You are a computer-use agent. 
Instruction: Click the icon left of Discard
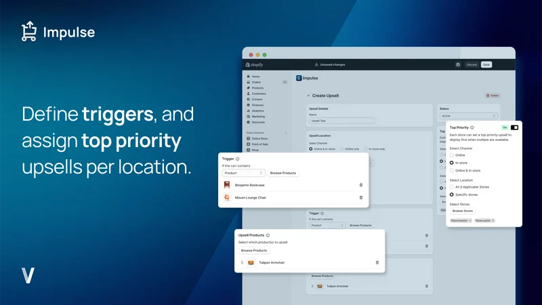tap(458, 64)
